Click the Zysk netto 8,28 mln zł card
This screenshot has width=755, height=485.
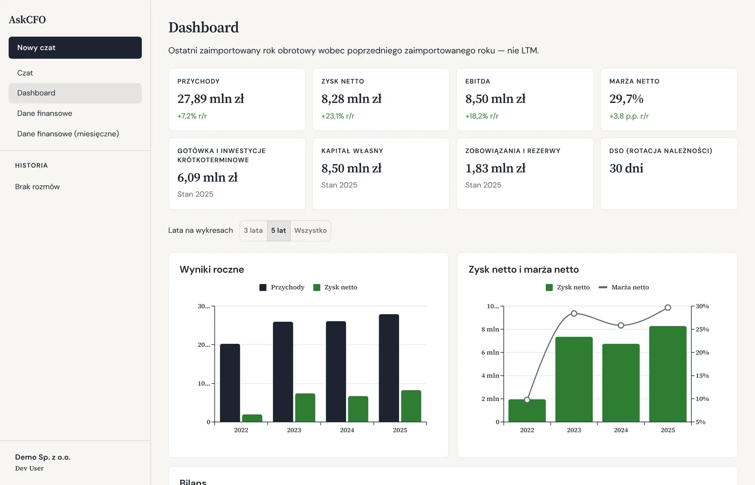[x=381, y=99]
